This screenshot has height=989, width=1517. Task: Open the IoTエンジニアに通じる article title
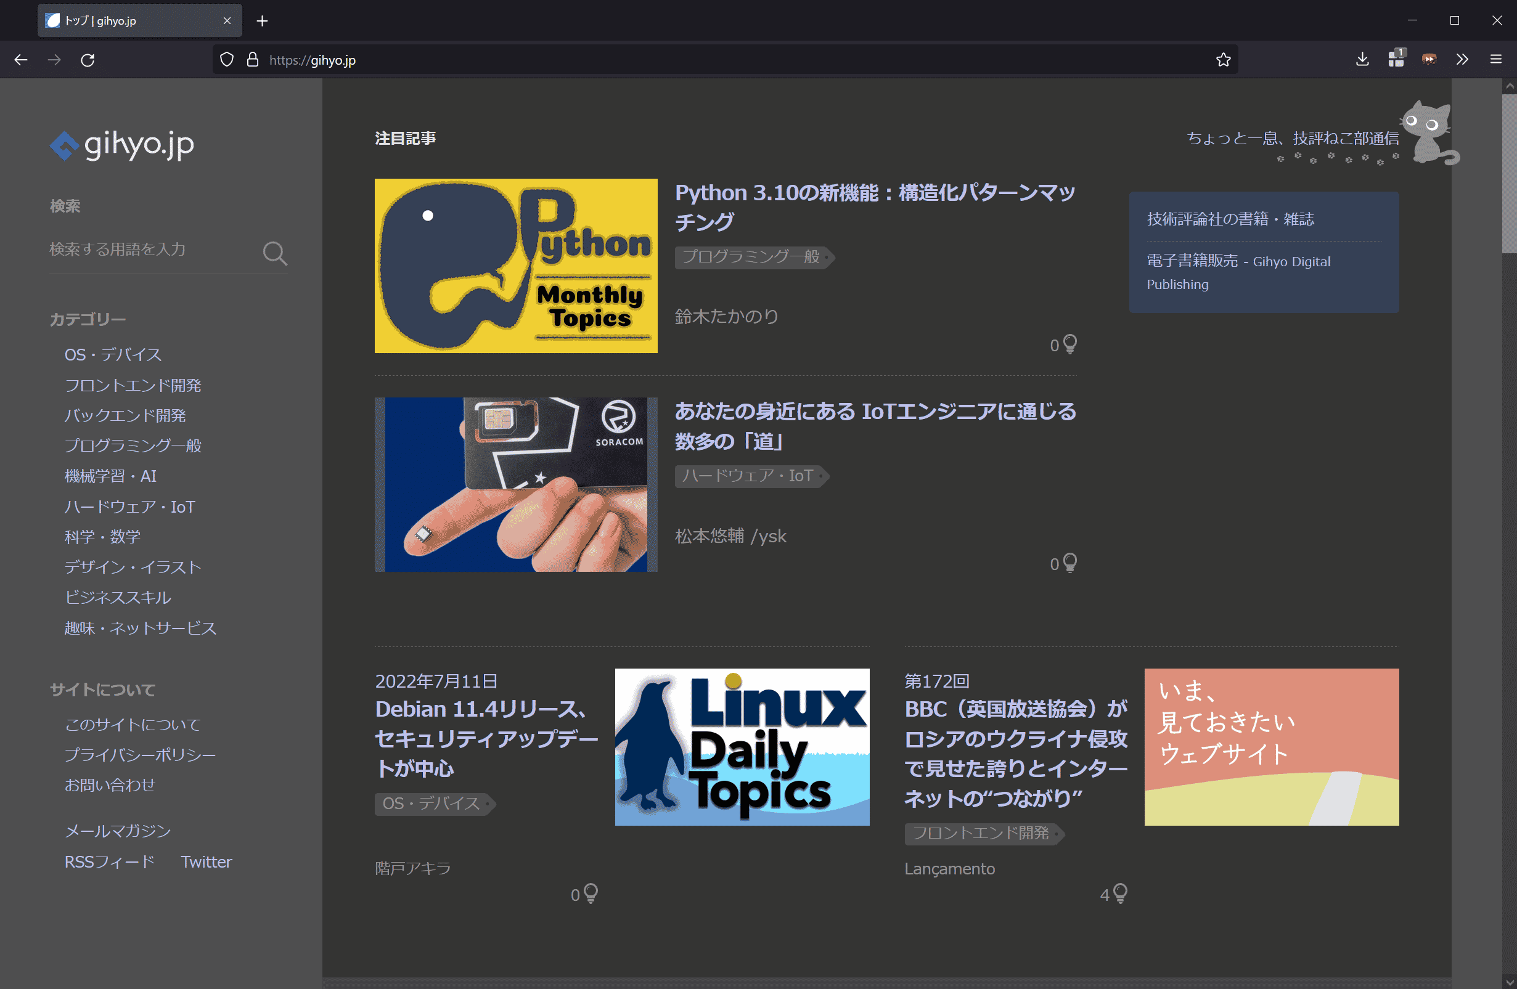coord(875,426)
